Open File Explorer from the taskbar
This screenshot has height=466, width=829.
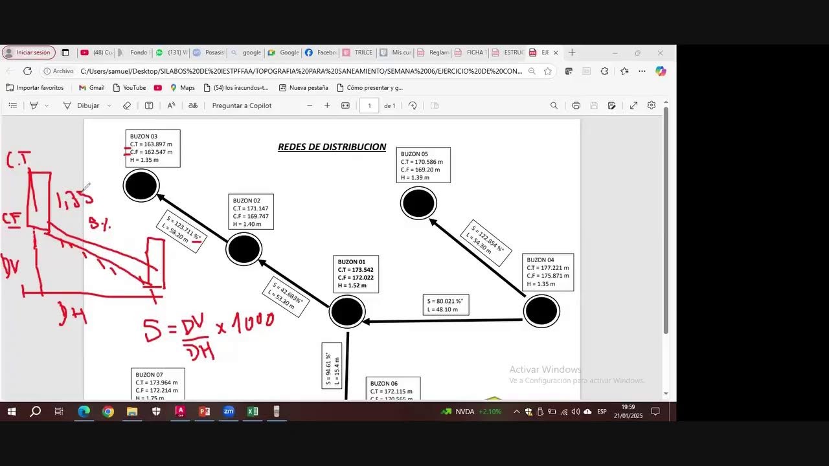pyautogui.click(x=132, y=412)
